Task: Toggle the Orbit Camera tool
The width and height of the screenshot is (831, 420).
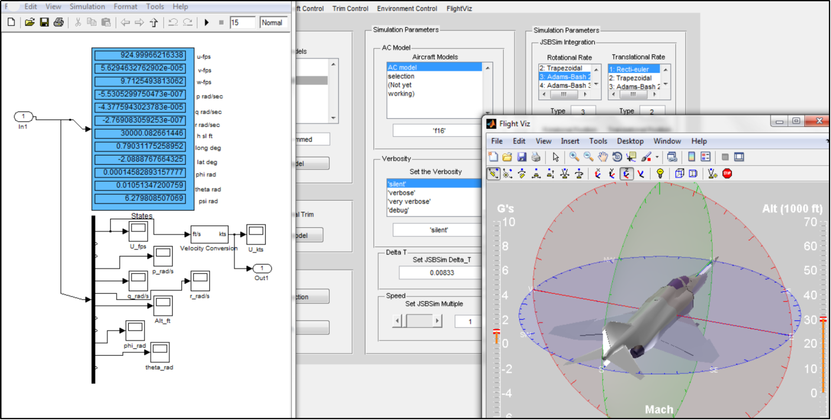Action: [493, 174]
